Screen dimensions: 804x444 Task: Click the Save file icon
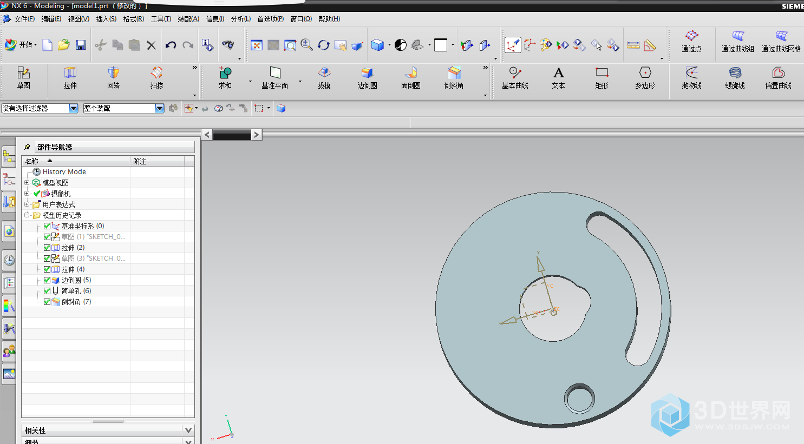pos(81,45)
